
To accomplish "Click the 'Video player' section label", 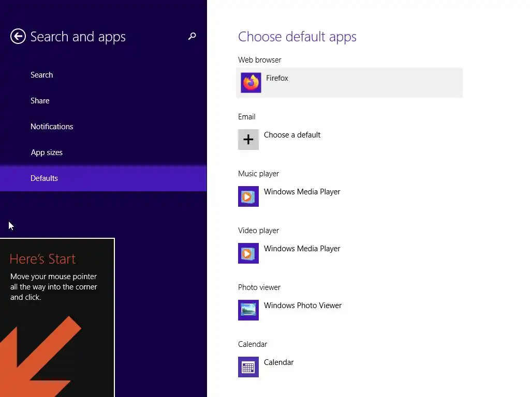I will pos(259,231).
